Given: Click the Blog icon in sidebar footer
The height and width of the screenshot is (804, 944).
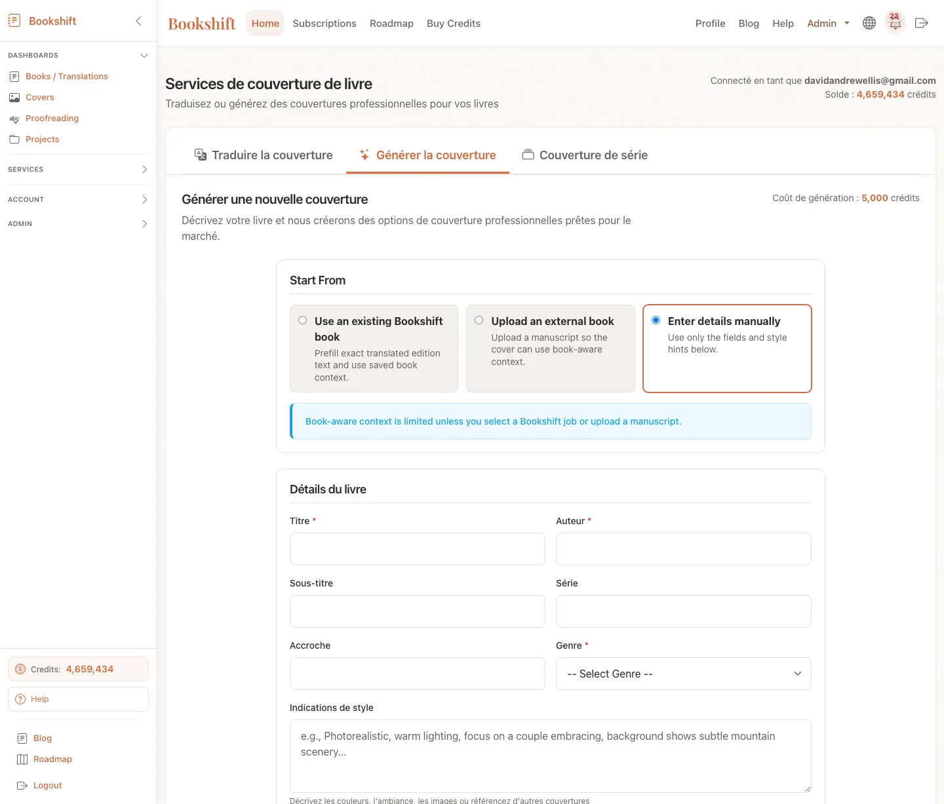Looking at the screenshot, I should point(22,738).
